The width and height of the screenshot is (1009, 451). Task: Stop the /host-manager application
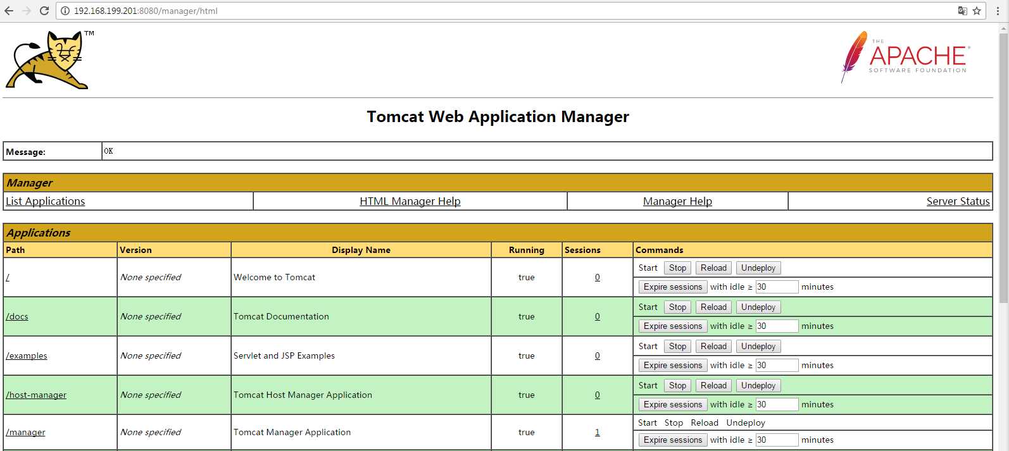(x=677, y=386)
